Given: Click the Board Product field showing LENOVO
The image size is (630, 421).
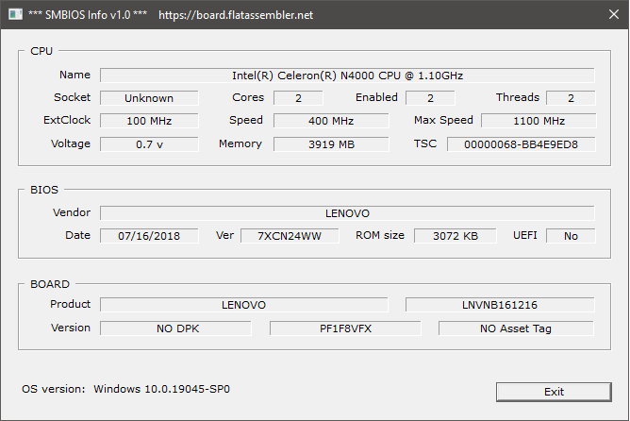Looking at the screenshot, I should point(244,305).
